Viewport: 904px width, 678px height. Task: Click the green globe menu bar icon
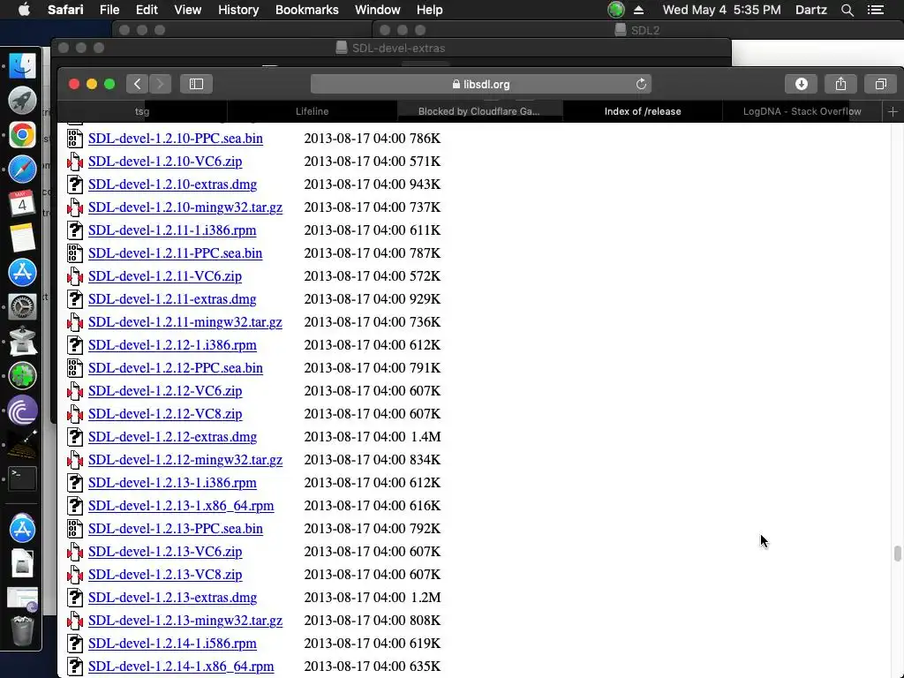coord(615,10)
